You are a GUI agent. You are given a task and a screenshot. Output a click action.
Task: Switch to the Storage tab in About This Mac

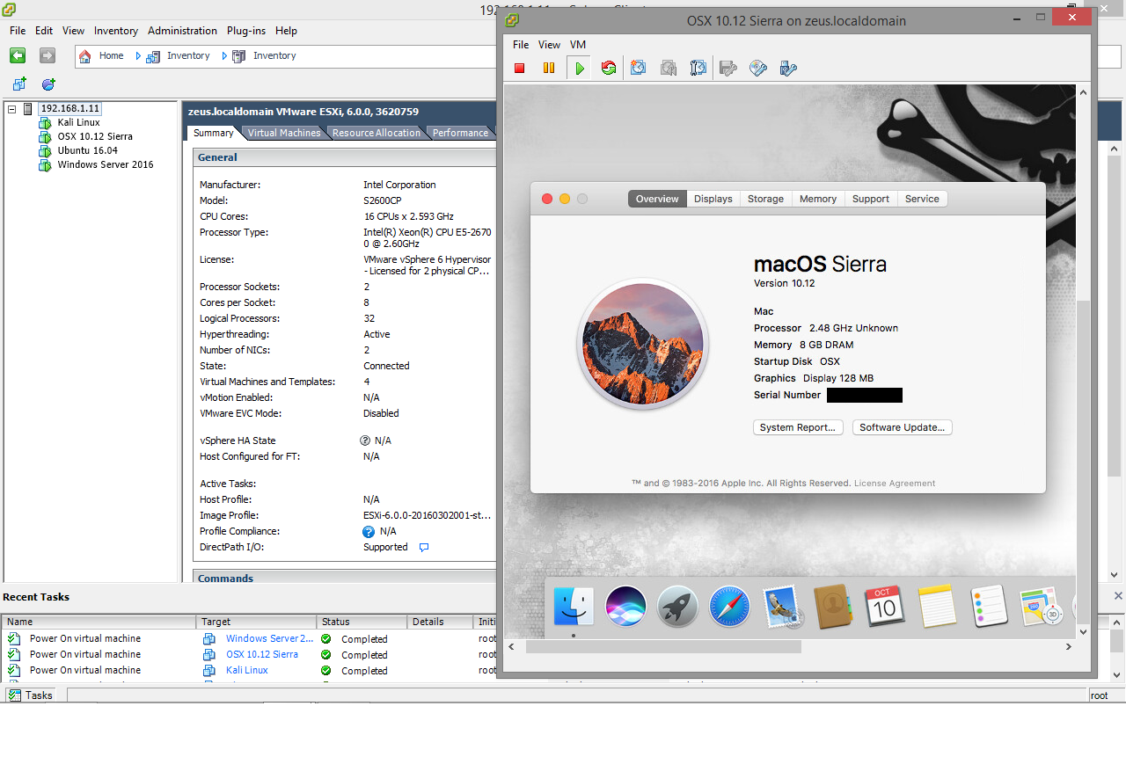[x=765, y=199]
